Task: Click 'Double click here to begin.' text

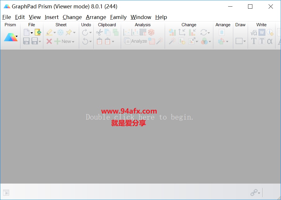Action: [x=140, y=117]
